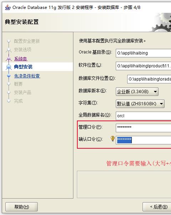Click the 后退(B) button
This screenshot has height=215, width=171.
[x=157, y=207]
